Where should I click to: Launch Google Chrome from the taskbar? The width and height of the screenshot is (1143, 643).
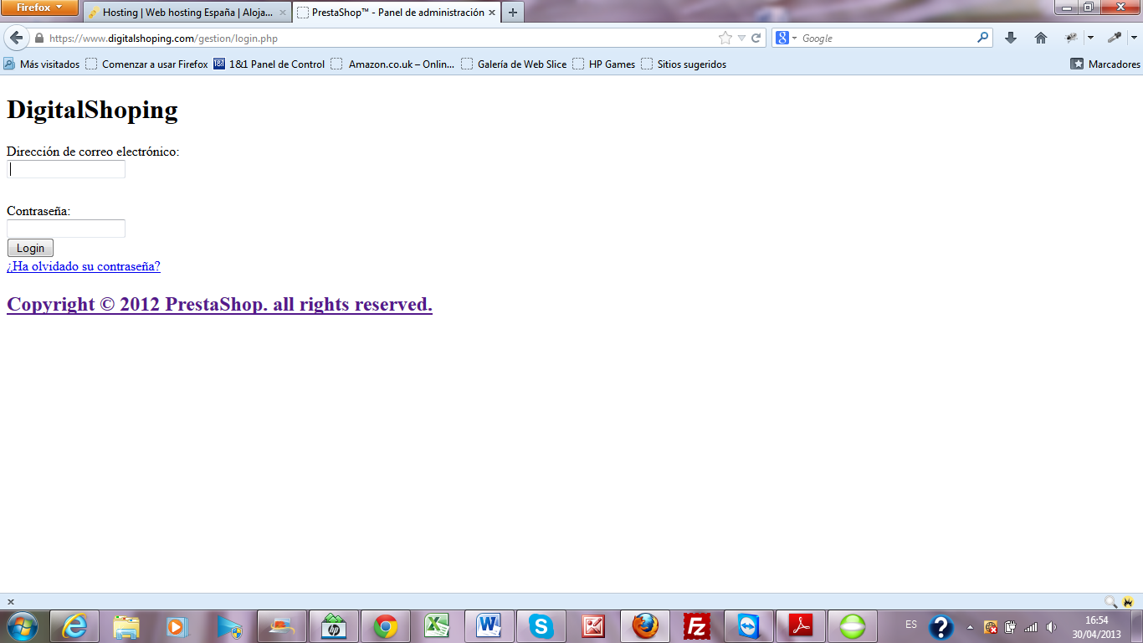[x=386, y=626]
